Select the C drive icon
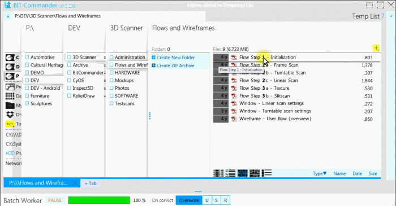 10,58
